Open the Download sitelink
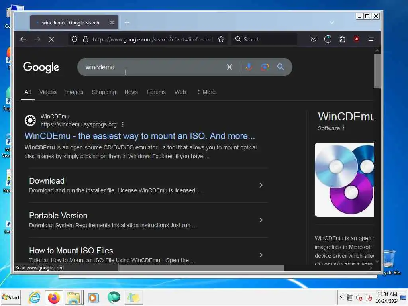Viewport: 408px width, 306px height. (47, 181)
